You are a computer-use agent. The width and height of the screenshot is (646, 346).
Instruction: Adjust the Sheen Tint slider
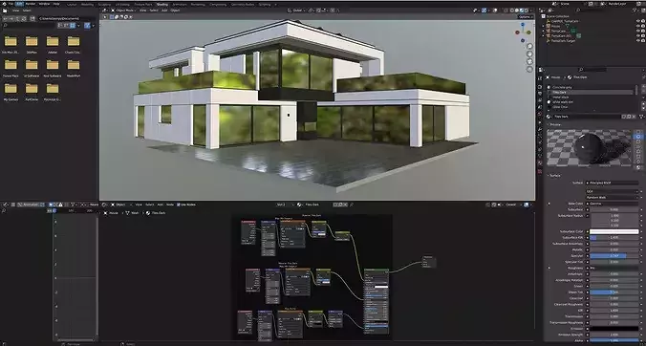click(x=614, y=292)
